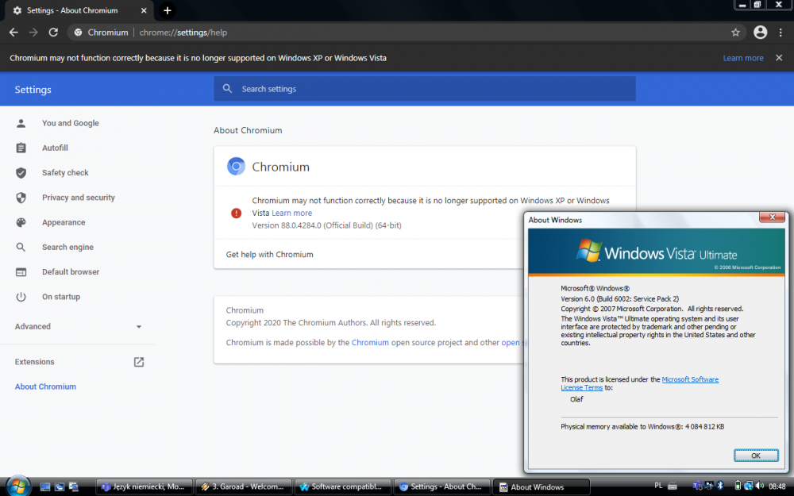Go to Safety check settings
794x496 pixels.
point(65,172)
